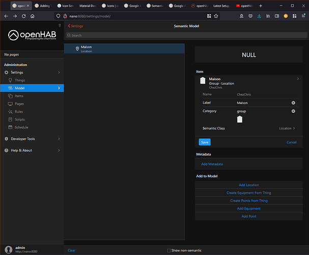The height and width of the screenshot is (255, 309).
Task: Click the group category house icon preview
Action: click(240, 119)
